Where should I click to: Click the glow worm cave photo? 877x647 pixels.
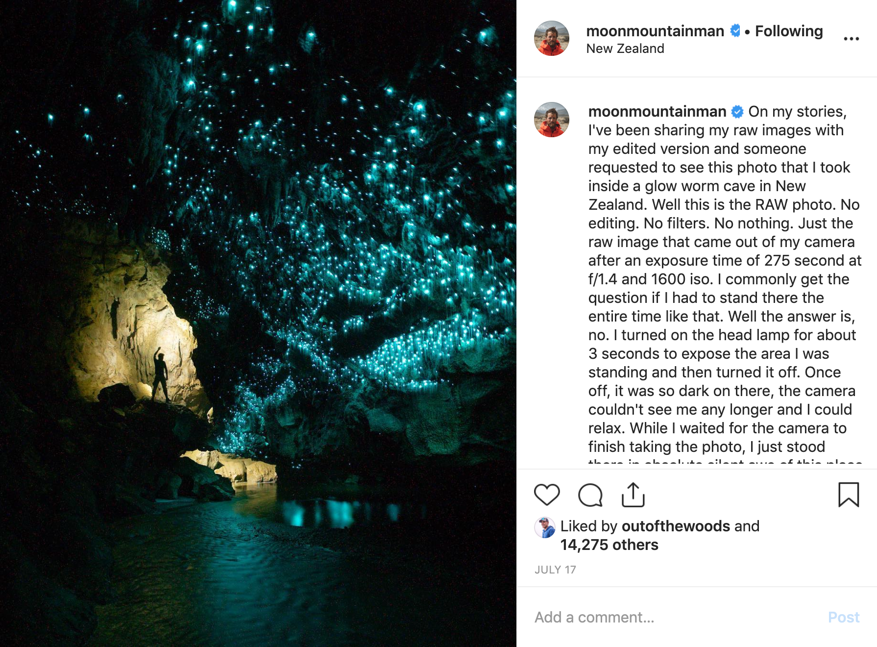coord(258,323)
